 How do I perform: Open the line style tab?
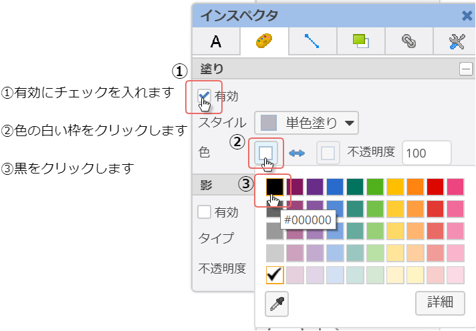(x=312, y=41)
